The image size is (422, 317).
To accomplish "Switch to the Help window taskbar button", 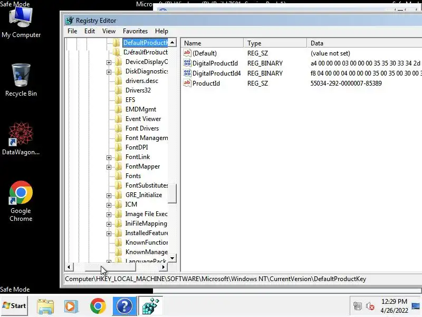I will 124,306.
